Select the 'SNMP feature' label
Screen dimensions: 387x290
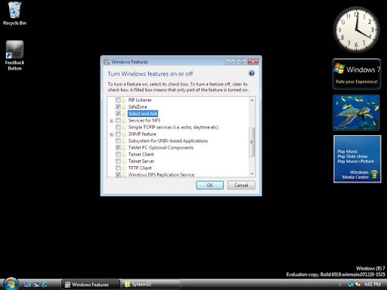click(142, 134)
